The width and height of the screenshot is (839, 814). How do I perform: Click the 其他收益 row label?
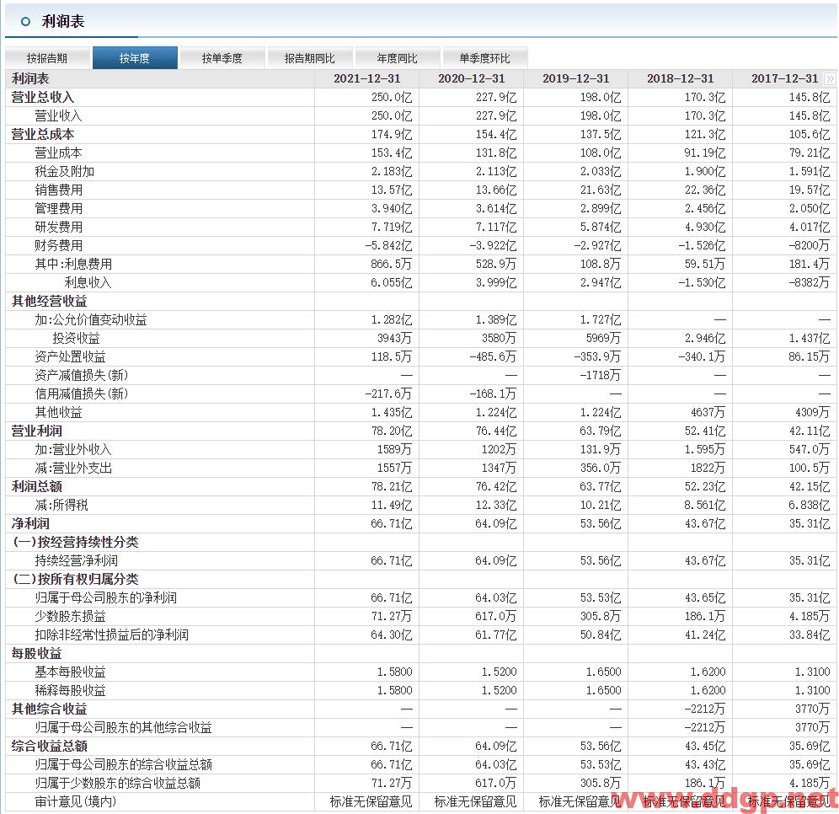(58, 413)
